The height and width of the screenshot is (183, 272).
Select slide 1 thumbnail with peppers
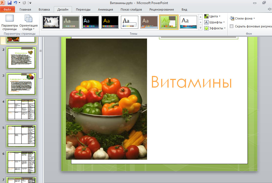(21, 40)
